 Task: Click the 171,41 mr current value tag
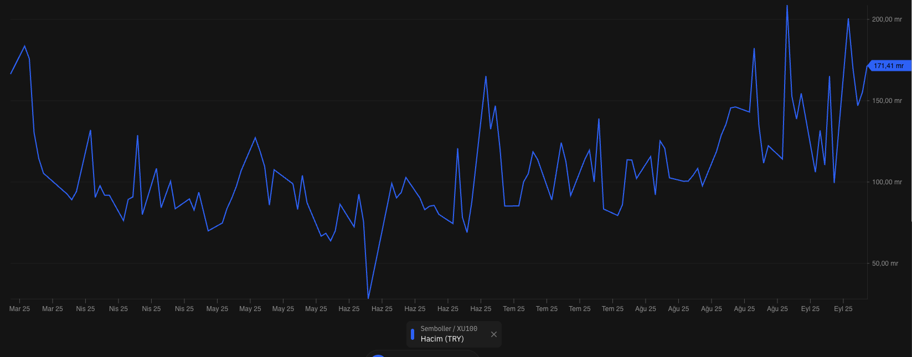tap(888, 66)
